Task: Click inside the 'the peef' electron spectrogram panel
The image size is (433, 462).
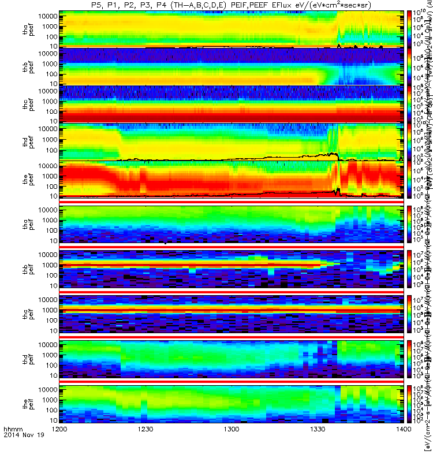Action: click(232, 179)
